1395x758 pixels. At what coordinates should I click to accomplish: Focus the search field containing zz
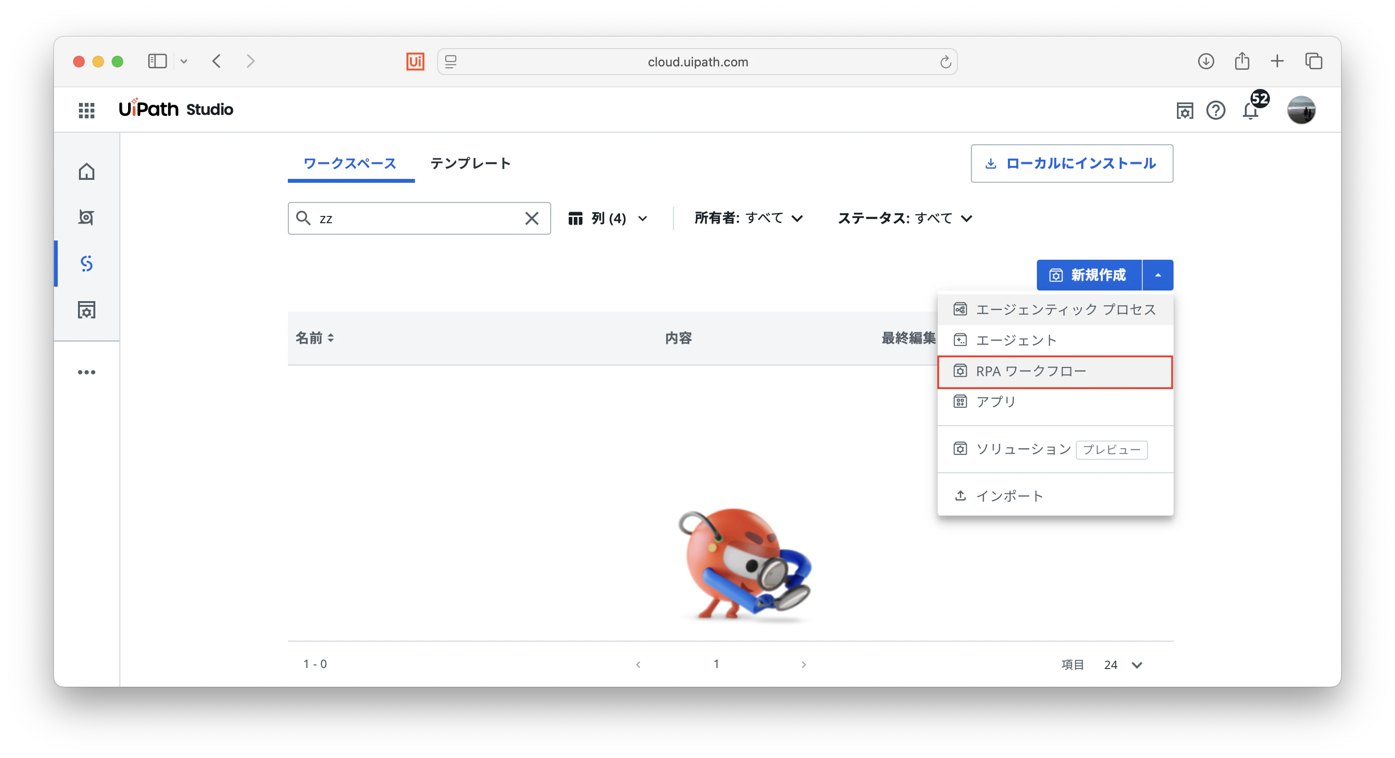click(419, 218)
